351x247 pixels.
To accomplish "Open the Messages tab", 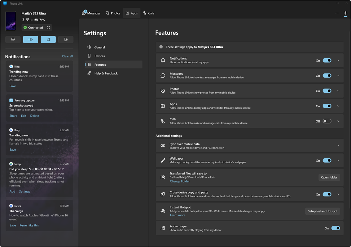I will (91, 13).
